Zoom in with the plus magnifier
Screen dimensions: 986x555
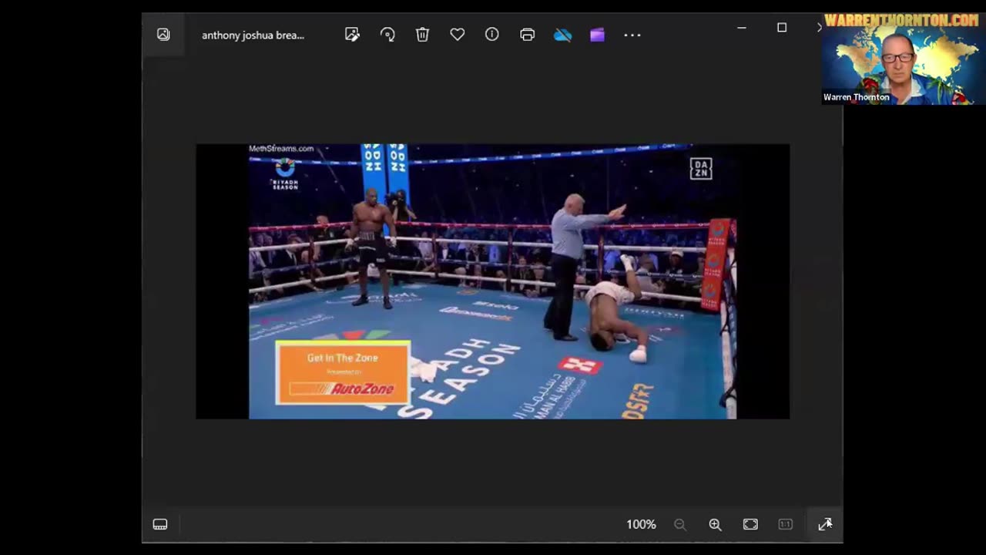(x=715, y=524)
